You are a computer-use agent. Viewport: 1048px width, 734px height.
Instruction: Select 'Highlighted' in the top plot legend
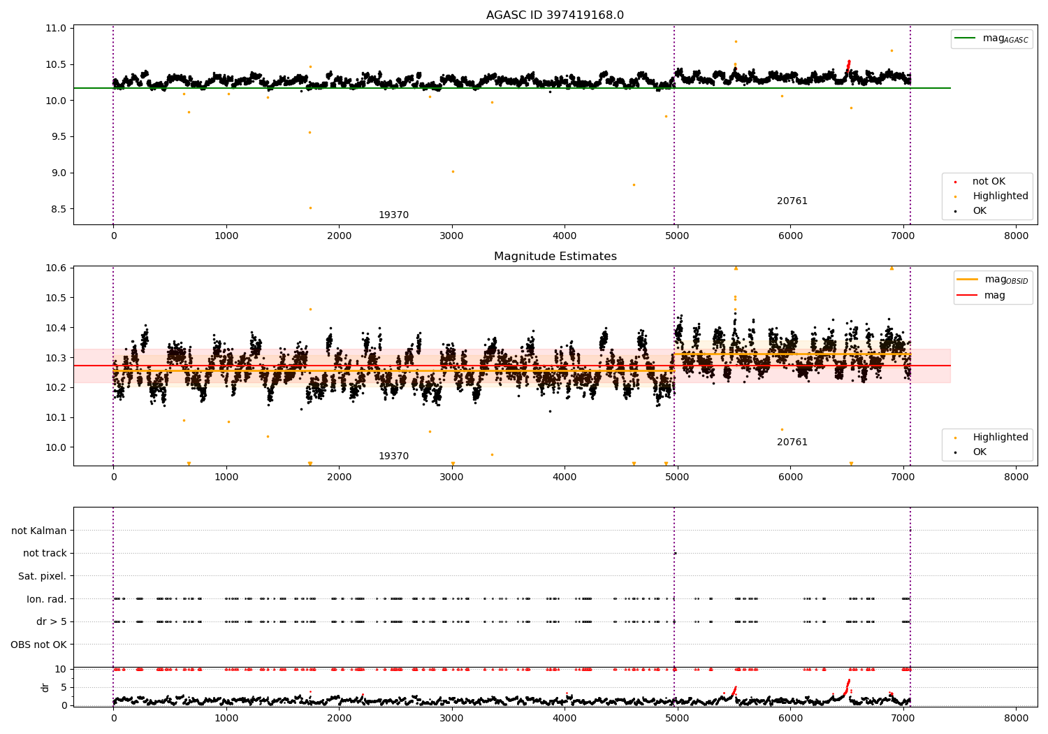pyautogui.click(x=1000, y=196)
